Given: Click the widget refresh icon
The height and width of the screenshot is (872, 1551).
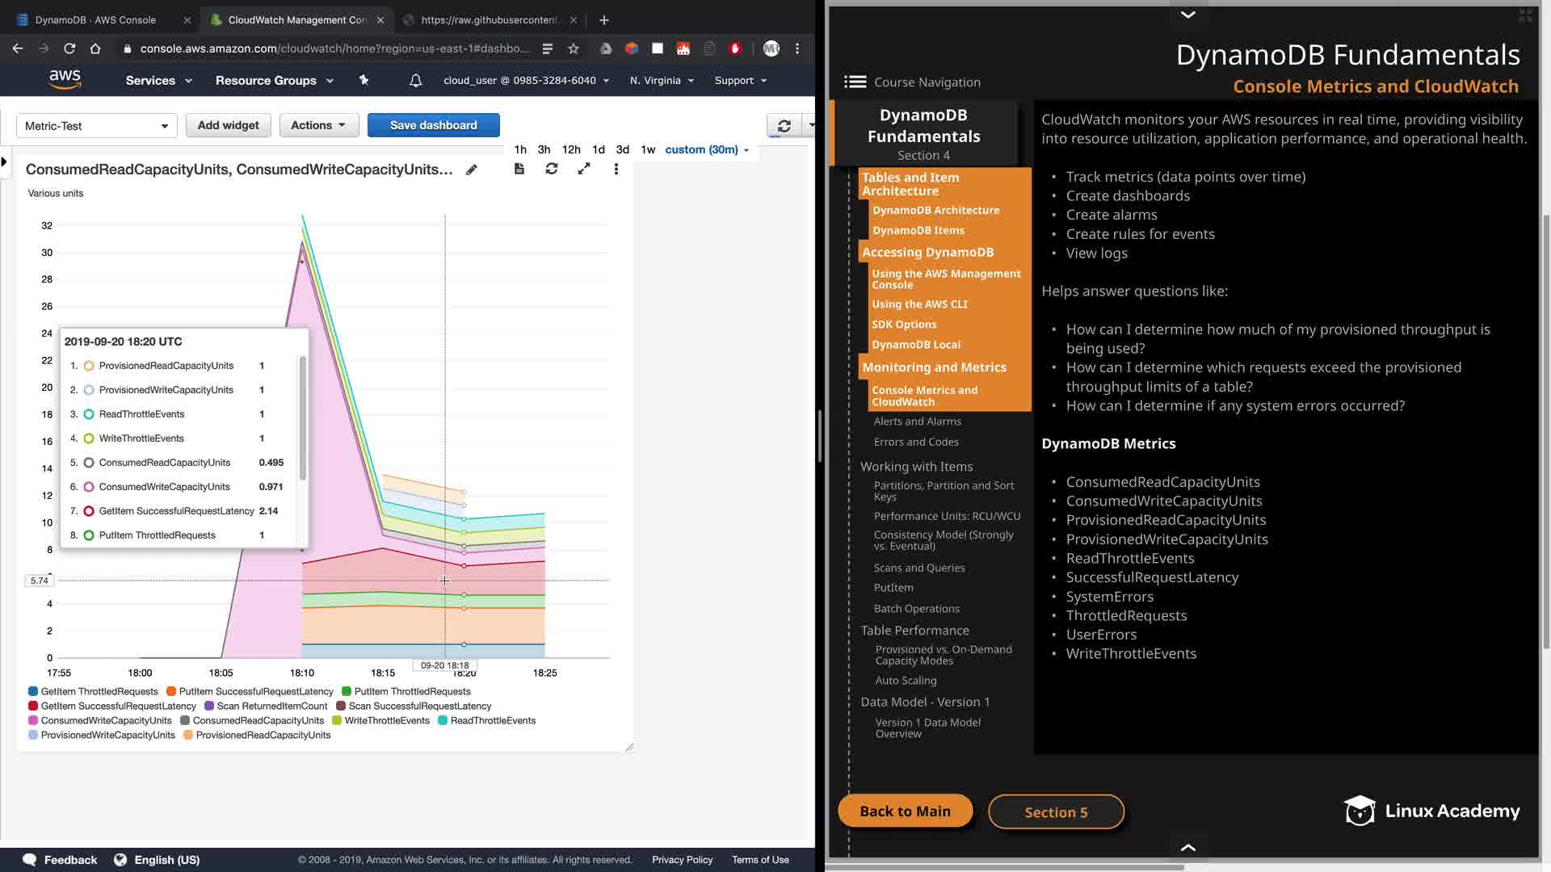Looking at the screenshot, I should click(x=551, y=169).
